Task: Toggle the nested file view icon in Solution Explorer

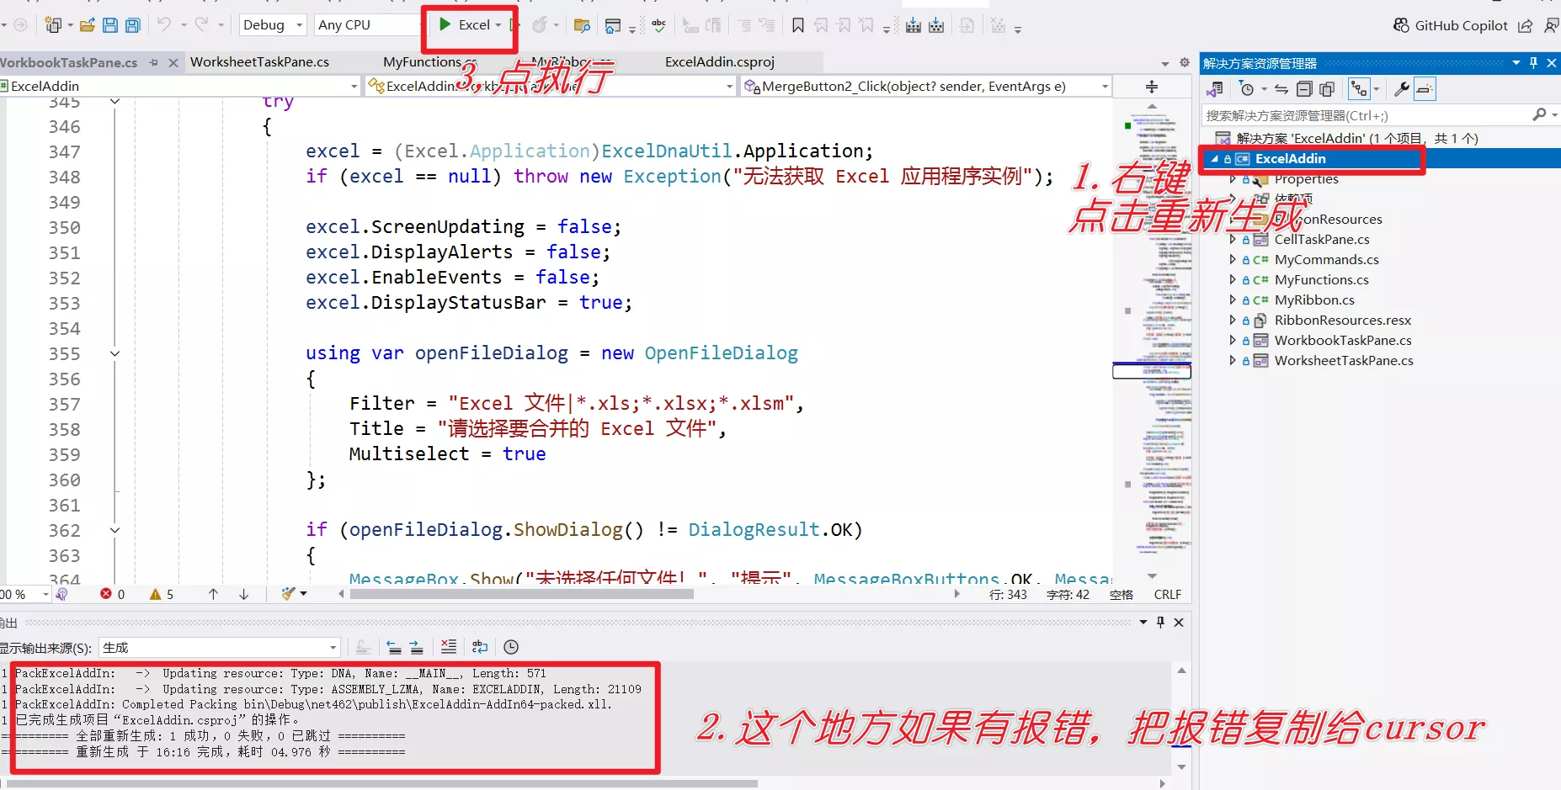Action: coord(1358,89)
